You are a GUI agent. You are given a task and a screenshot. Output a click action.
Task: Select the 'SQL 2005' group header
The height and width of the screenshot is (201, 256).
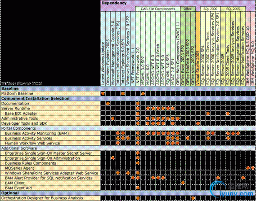[233, 9]
